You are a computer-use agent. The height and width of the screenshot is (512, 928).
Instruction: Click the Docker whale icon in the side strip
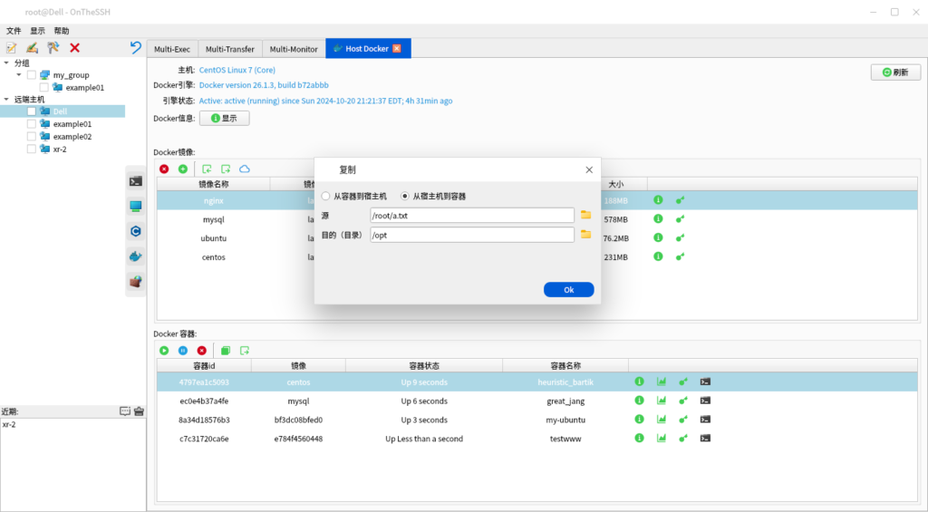tap(135, 256)
